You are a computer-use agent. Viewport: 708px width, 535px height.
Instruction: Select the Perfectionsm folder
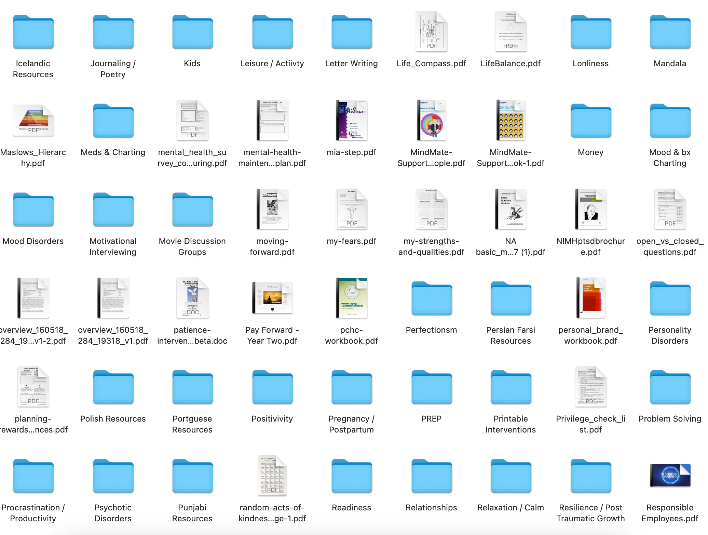point(431,299)
